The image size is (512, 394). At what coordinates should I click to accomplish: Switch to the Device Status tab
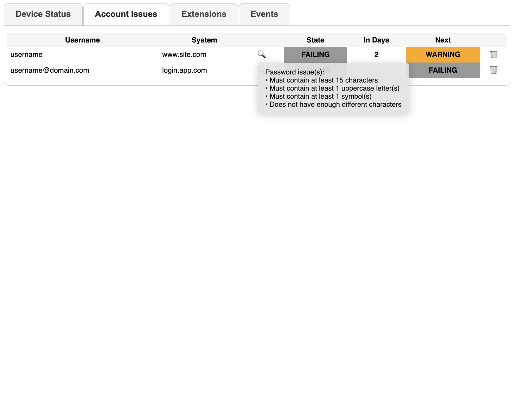[x=43, y=14]
